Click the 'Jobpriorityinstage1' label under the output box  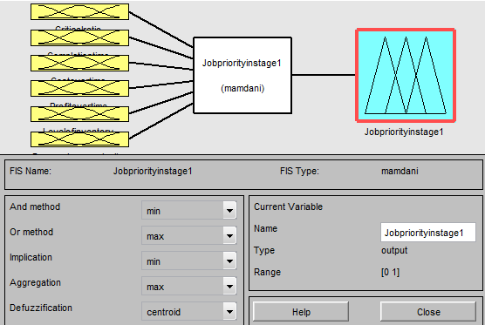[404, 132]
